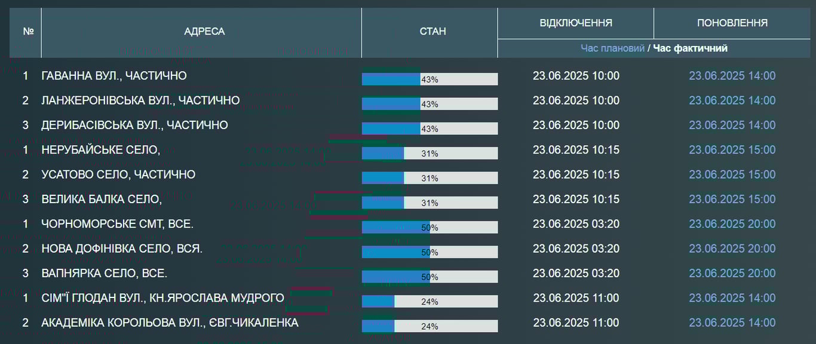Select the СІМ'Ї ГЛОДАН ВУЛ. address entry

click(x=162, y=298)
